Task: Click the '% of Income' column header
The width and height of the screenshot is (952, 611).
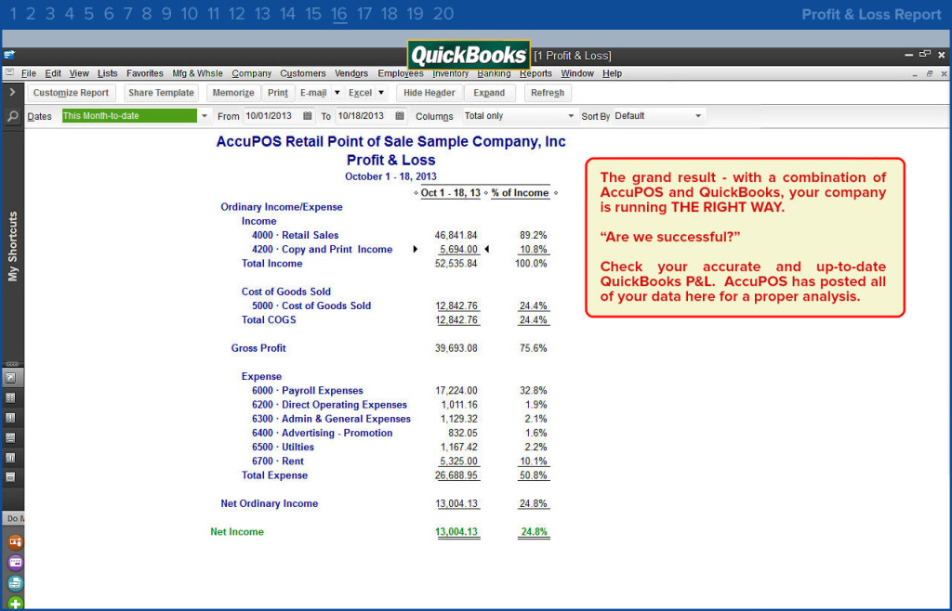Action: click(521, 193)
